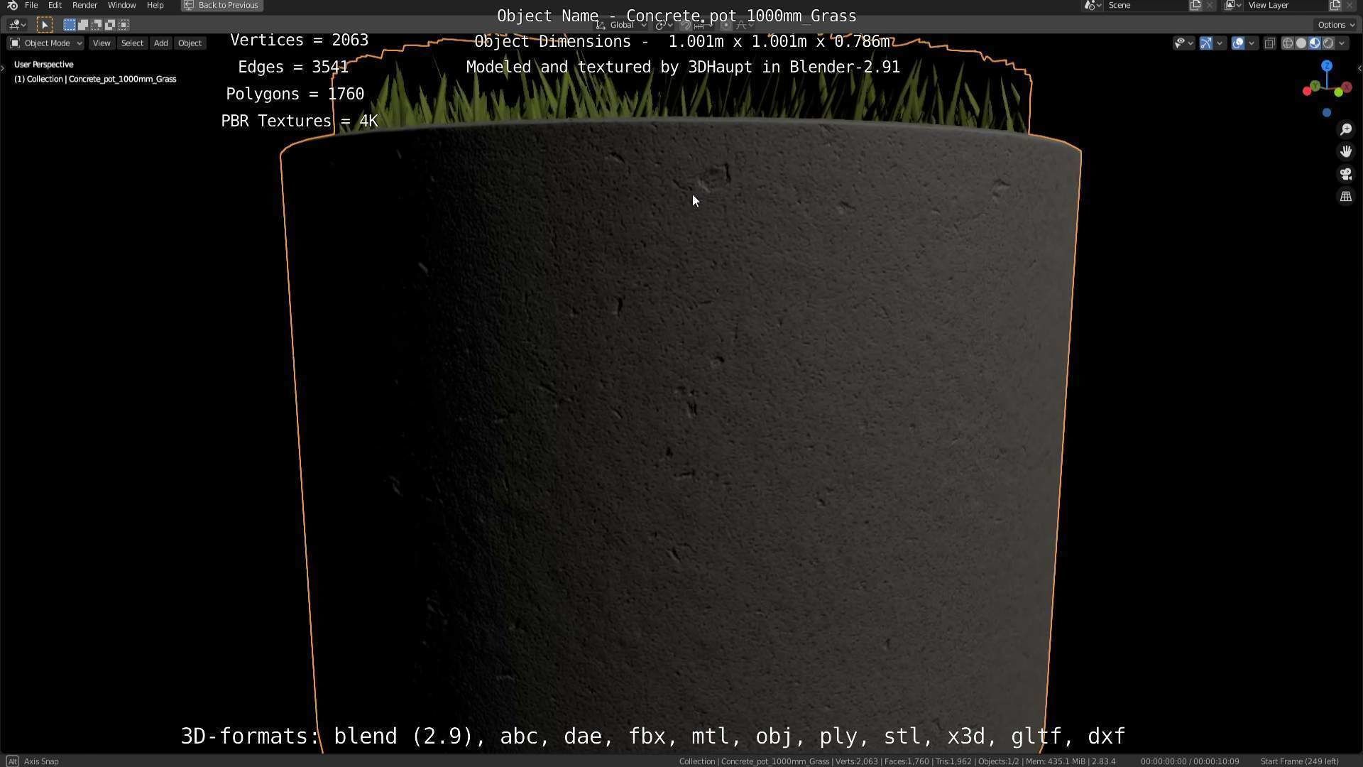Click the Z axis on navigation gizmo
The image size is (1363, 767).
pos(1326,66)
